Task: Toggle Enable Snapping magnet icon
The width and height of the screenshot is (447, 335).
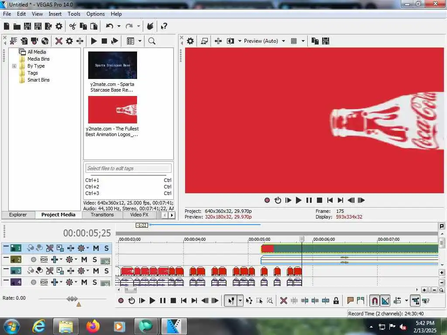Action: pyautogui.click(x=375, y=301)
